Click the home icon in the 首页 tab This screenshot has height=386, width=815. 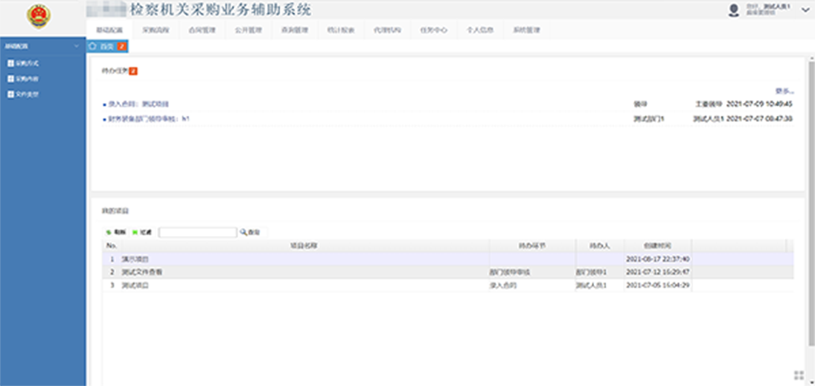coord(93,46)
